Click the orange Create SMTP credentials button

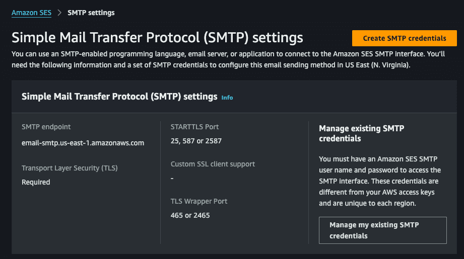pos(404,38)
